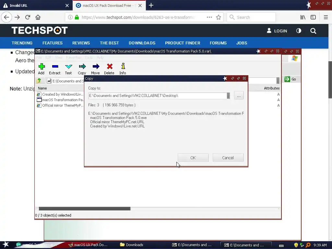Click the Copy toolbar icon

[x=82, y=69]
